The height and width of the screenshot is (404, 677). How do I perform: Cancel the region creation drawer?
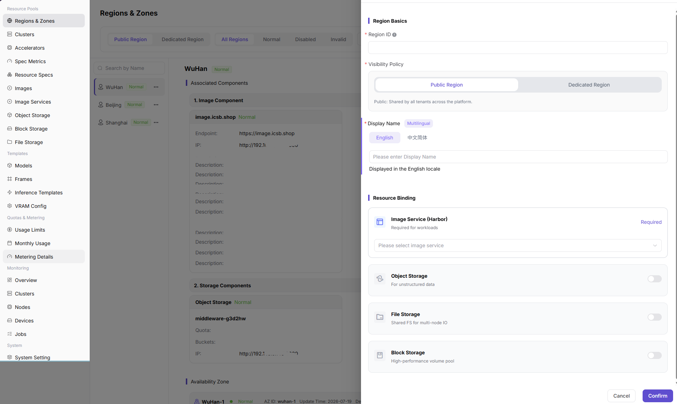tap(621, 396)
